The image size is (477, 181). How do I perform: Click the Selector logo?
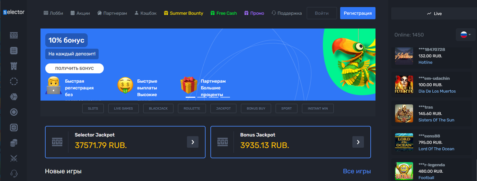click(x=13, y=12)
